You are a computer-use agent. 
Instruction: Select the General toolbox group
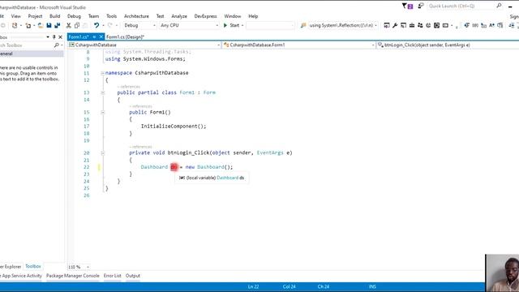32,54
